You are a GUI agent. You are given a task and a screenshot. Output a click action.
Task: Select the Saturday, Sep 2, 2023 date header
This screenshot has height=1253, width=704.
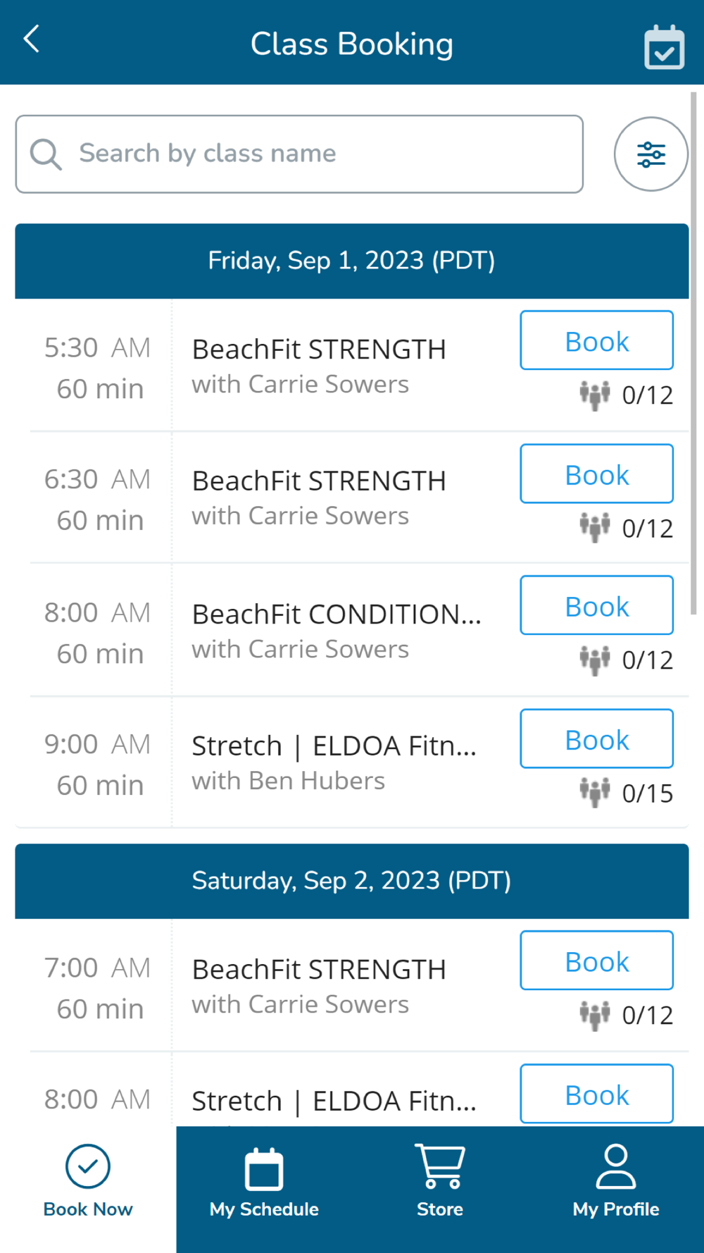(x=352, y=881)
